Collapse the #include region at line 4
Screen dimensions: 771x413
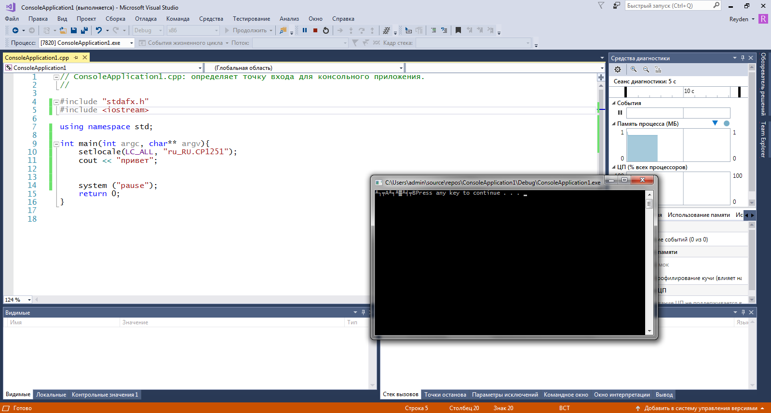(56, 102)
